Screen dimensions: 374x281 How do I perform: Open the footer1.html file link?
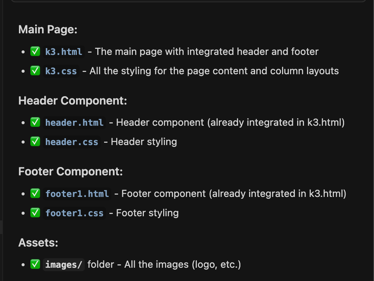click(x=77, y=194)
